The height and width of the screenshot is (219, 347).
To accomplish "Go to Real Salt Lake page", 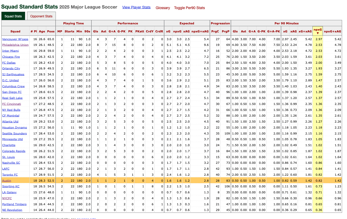I will [x=12, y=98].
